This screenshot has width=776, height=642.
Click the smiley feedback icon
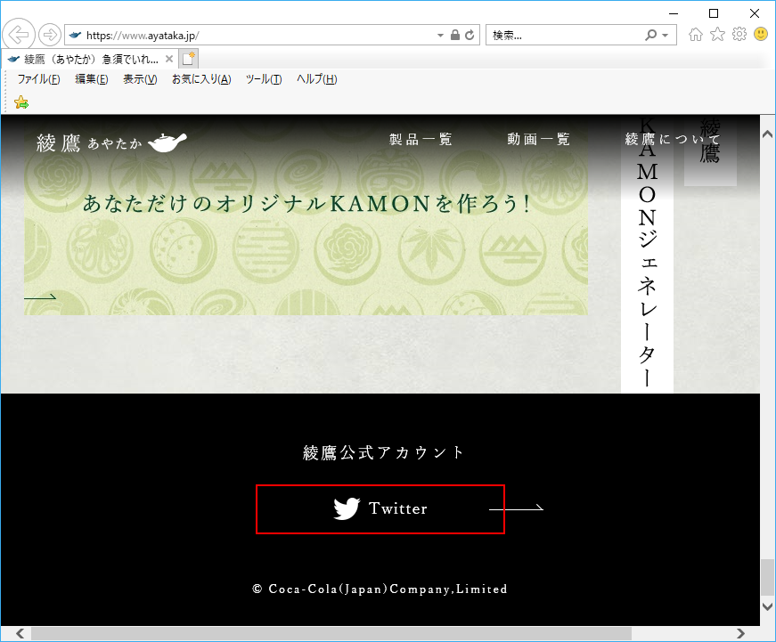[x=761, y=34]
